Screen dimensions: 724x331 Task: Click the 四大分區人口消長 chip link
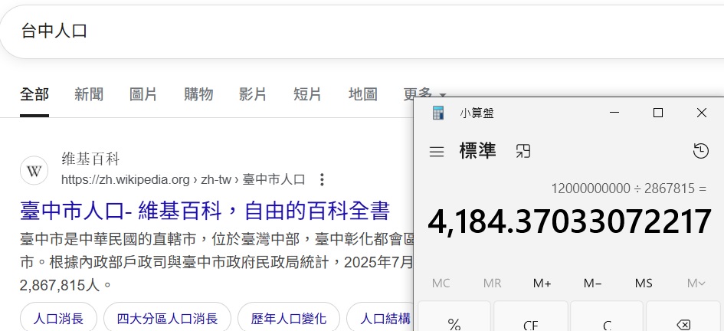tap(167, 319)
